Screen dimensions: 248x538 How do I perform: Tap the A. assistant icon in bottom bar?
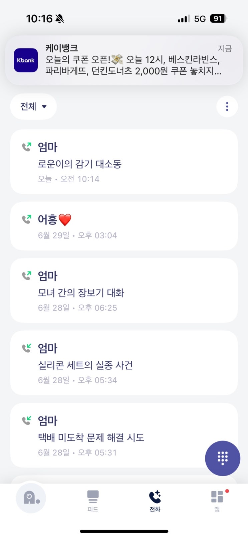pyautogui.click(x=31, y=498)
